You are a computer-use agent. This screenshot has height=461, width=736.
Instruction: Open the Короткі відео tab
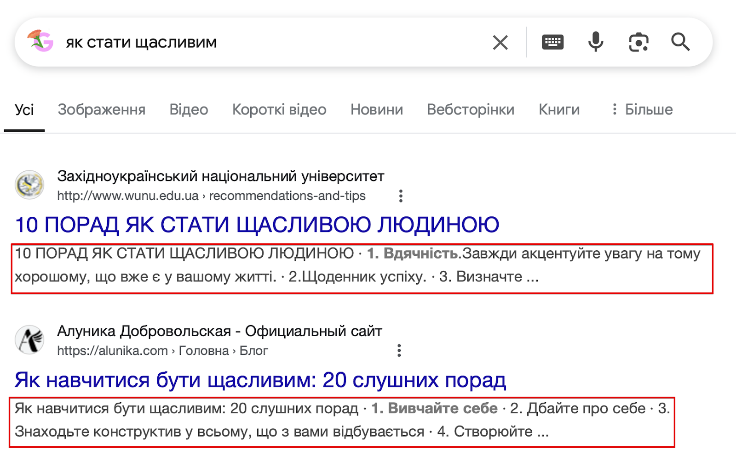[279, 109]
